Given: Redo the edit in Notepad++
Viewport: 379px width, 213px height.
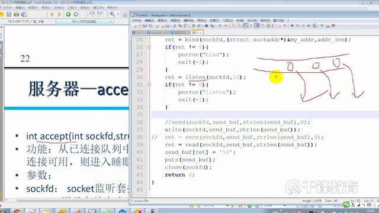Looking at the screenshot, I should (199, 25).
